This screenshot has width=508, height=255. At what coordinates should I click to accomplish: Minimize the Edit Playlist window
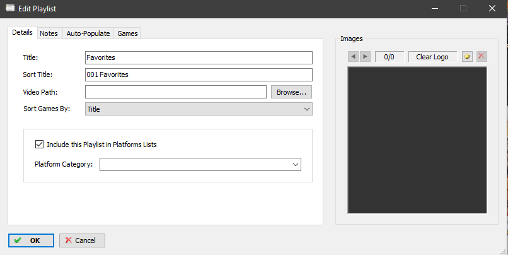[435, 8]
